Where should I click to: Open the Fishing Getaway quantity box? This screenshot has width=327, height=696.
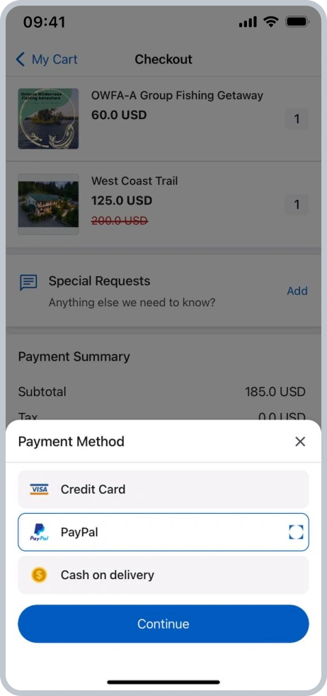point(297,119)
